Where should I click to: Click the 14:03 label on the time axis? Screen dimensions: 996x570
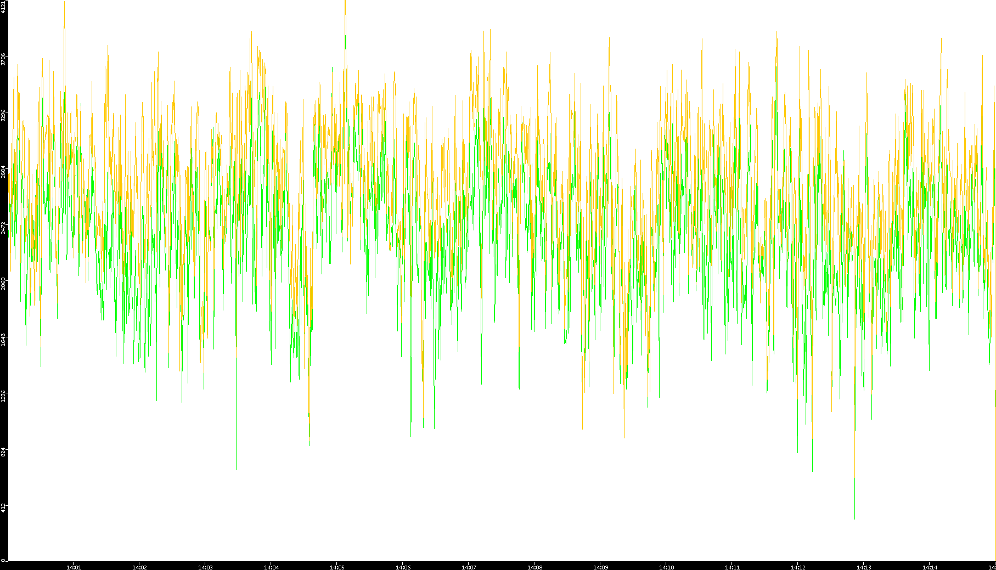205,567
